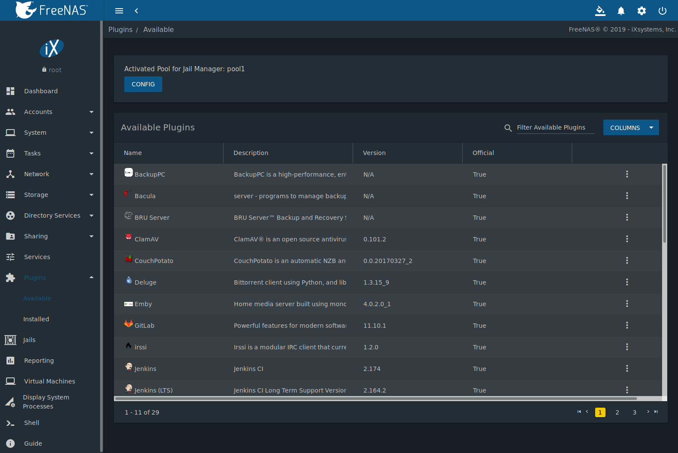Viewport: 678px width, 453px height.
Task: Go to page 2
Action: click(617, 412)
